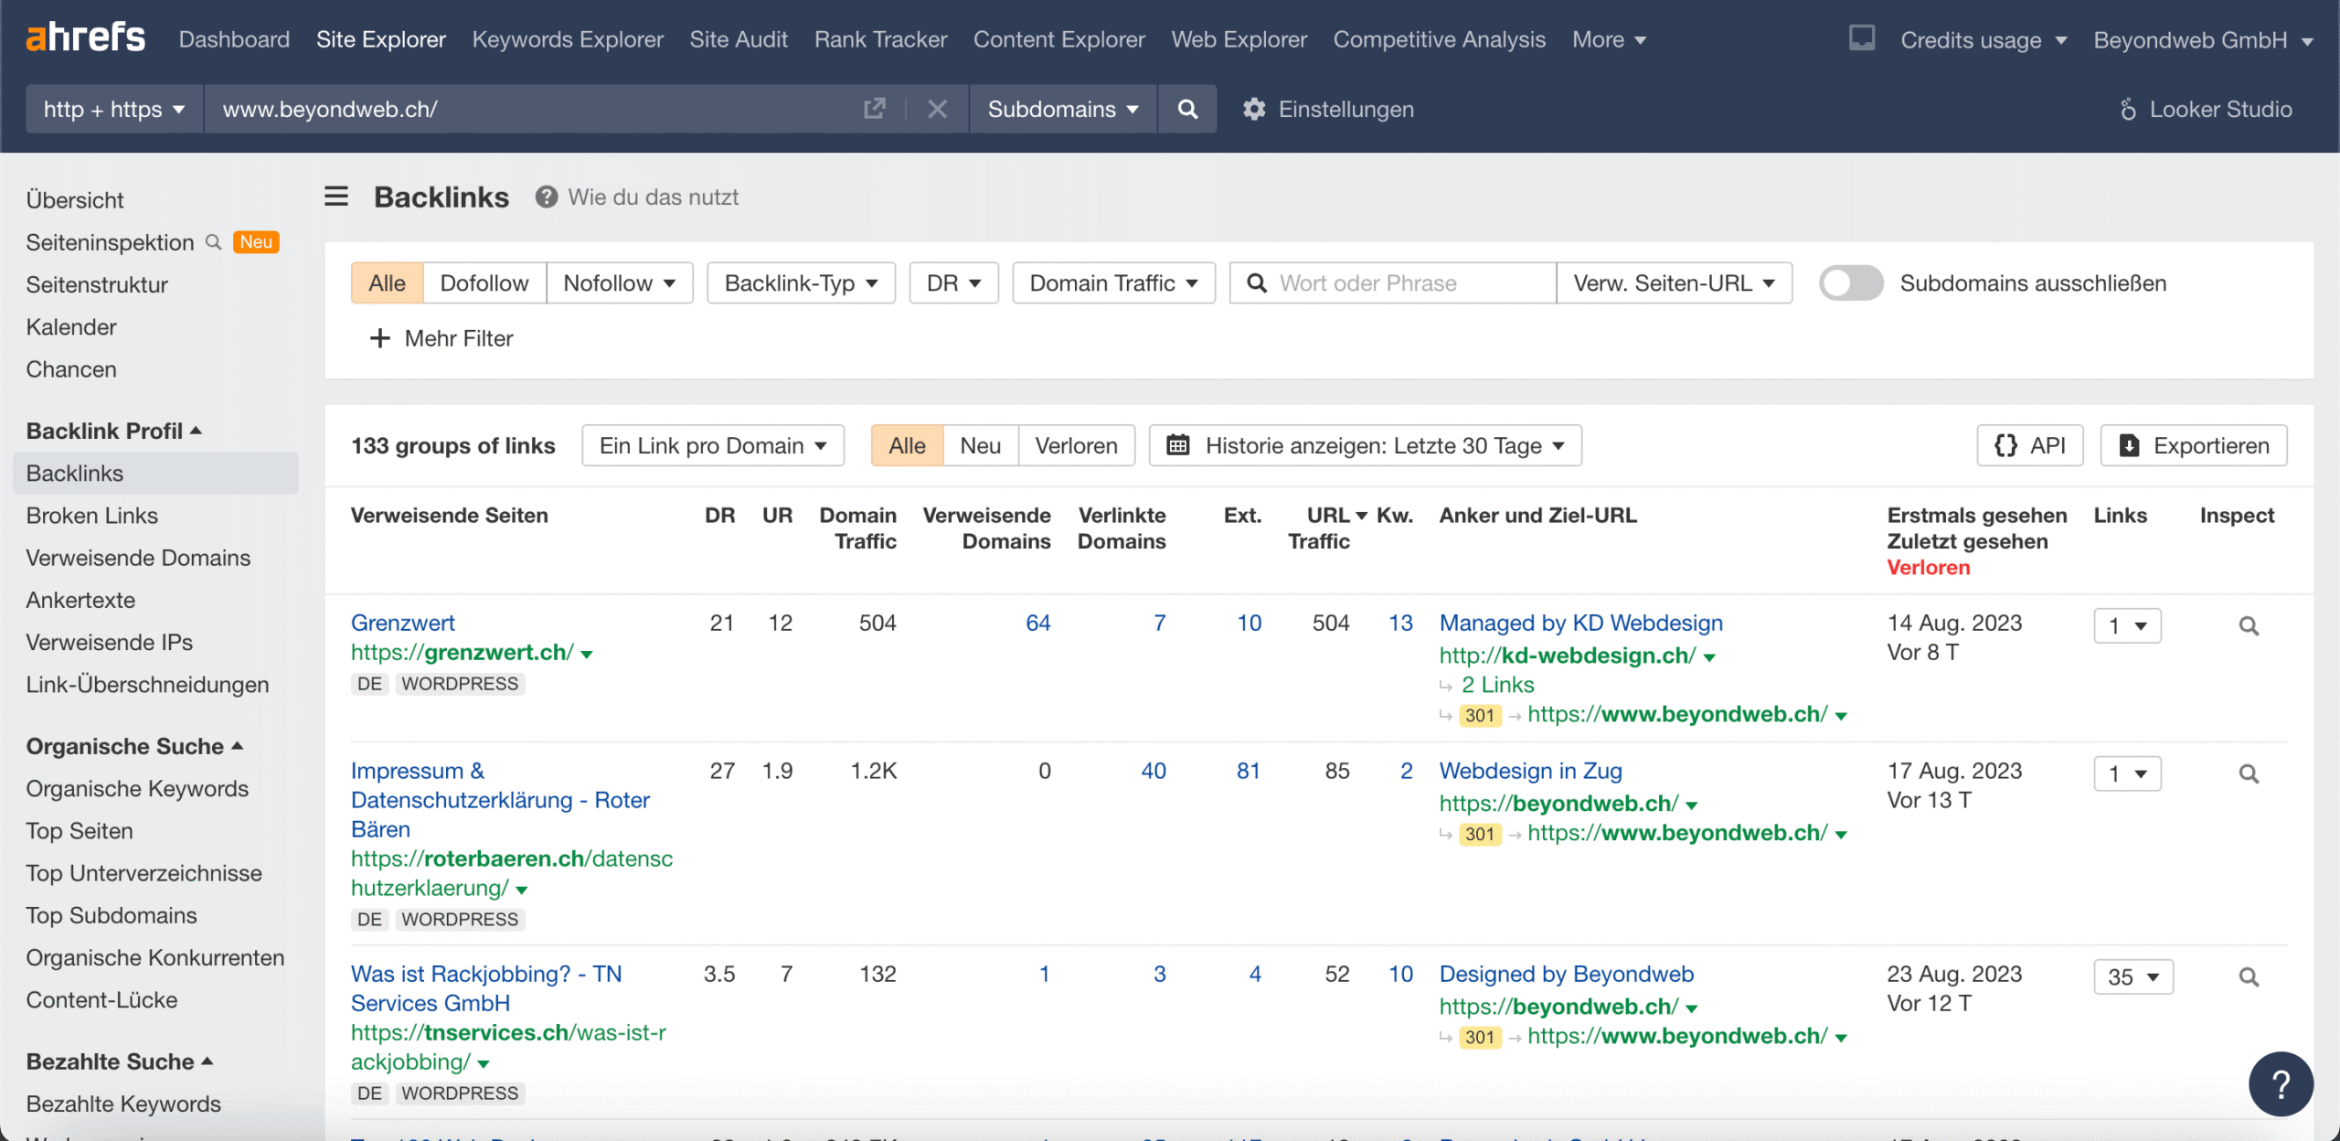2340x1141 pixels.
Task: Open Rank Tracker in navigation
Action: coord(880,39)
